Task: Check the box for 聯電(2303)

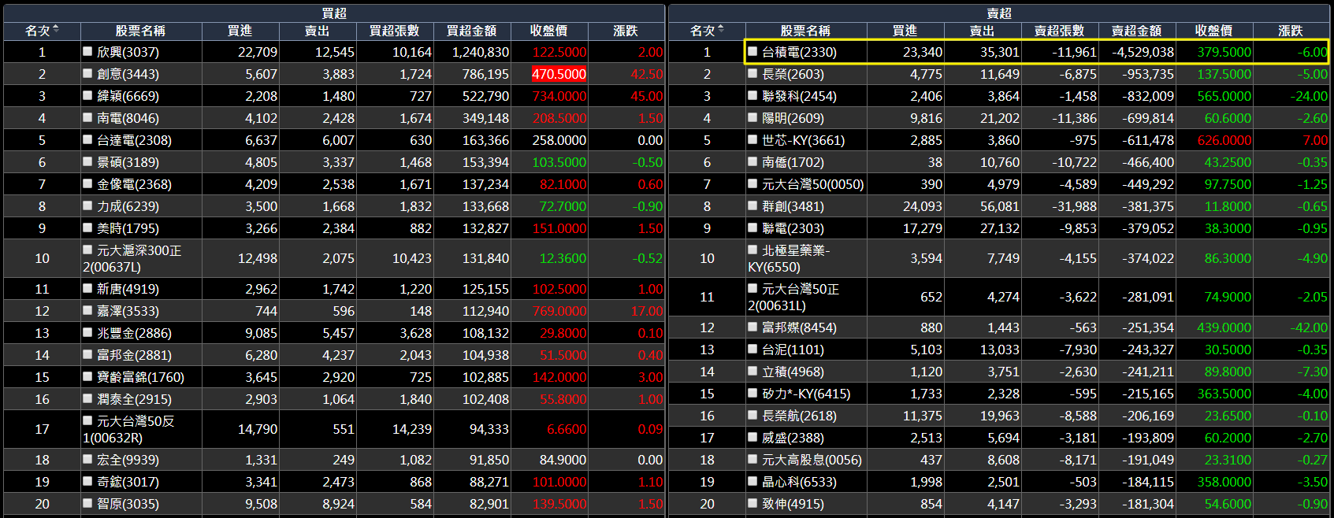Action: (753, 228)
